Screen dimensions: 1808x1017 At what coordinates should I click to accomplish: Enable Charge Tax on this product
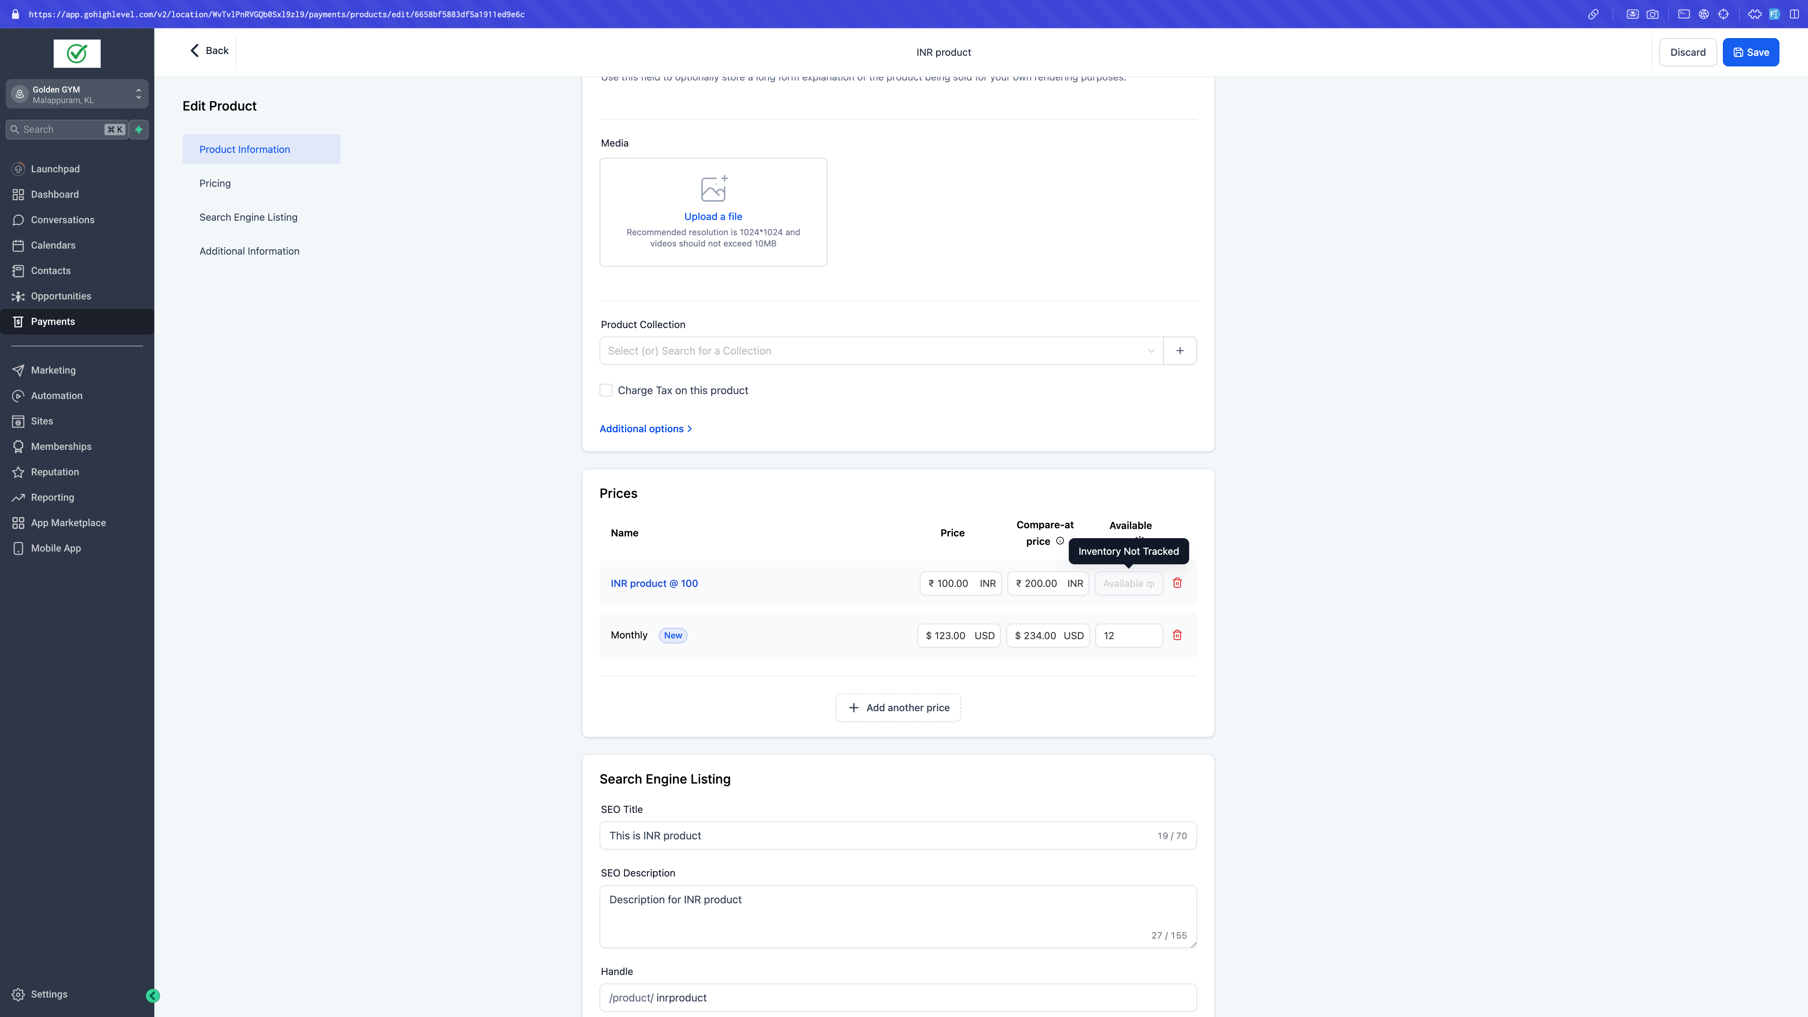606,390
